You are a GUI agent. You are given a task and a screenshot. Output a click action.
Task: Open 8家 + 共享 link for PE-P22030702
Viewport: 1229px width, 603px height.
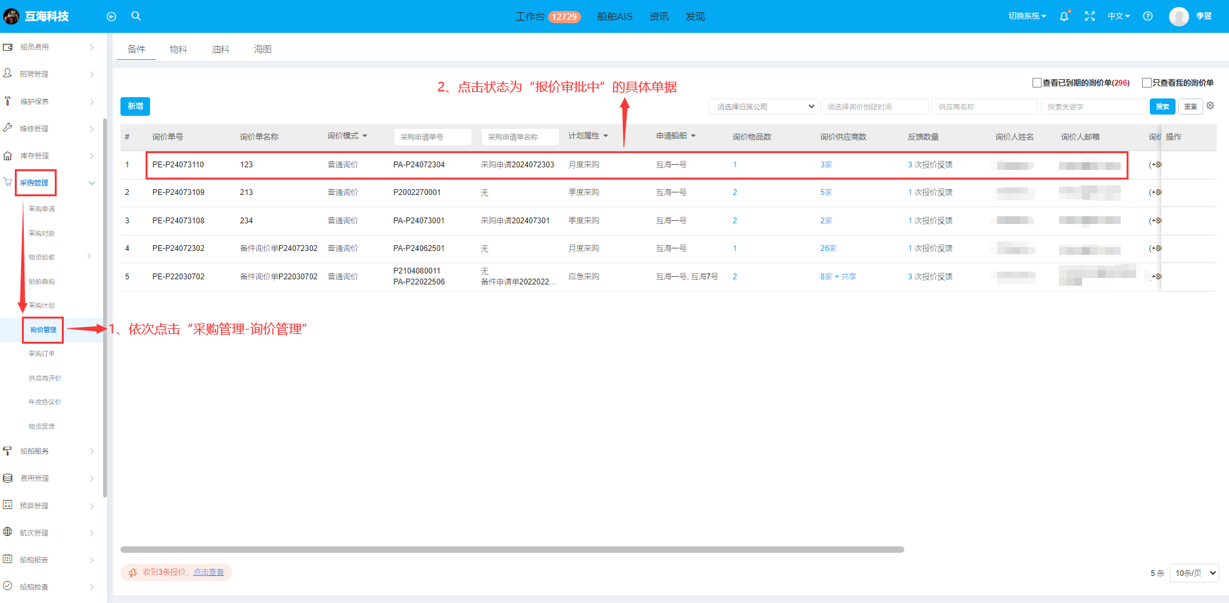point(838,277)
